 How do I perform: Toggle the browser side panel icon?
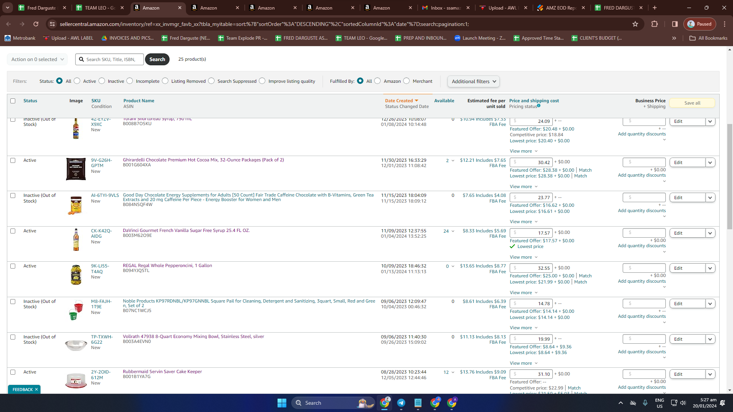[675, 24]
